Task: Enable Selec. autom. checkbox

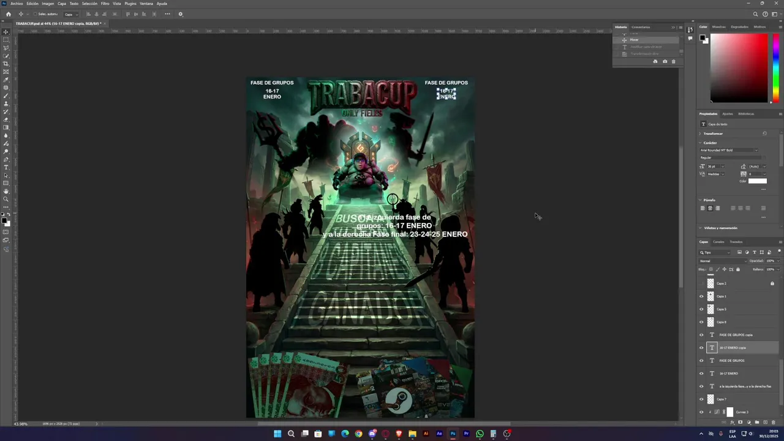Action: tap(35, 14)
